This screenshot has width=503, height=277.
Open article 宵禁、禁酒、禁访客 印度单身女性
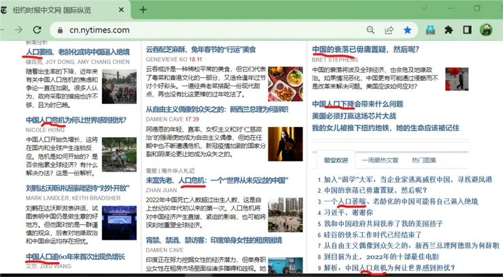(x=214, y=240)
